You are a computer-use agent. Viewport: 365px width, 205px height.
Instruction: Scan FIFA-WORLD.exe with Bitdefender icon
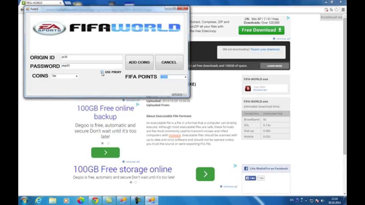pyautogui.click(x=248, y=89)
